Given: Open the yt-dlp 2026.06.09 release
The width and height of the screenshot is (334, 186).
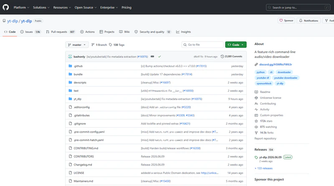Looking at the screenshot, I should point(270,157).
